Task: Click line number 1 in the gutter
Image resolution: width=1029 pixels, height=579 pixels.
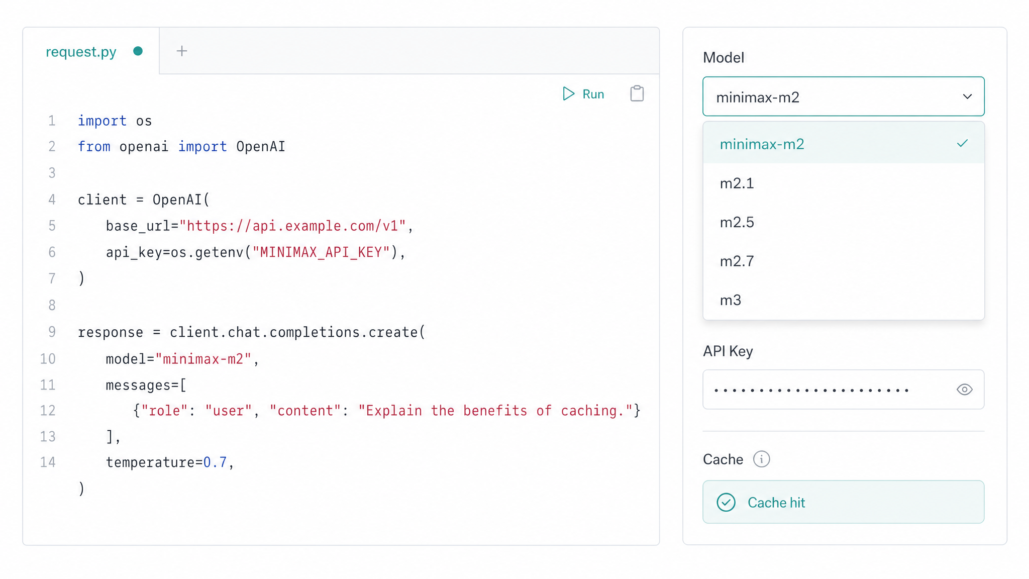Action: [x=52, y=121]
